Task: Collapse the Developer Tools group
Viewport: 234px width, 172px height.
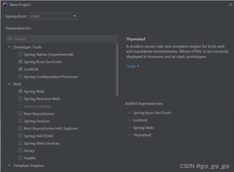Action: pos(9,47)
